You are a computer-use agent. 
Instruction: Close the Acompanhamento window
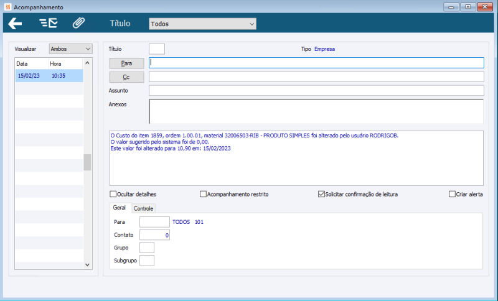(485, 7)
